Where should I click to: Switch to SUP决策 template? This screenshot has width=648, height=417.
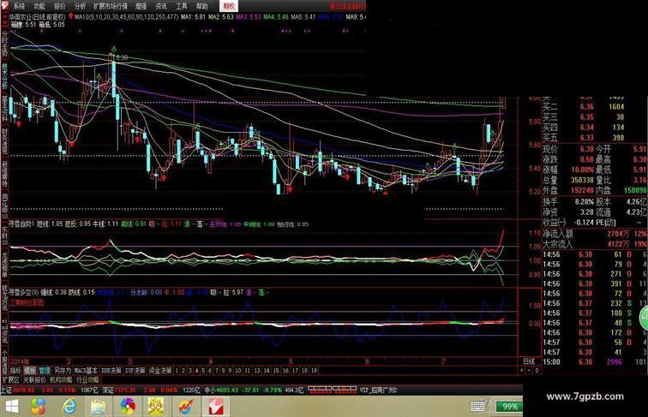[135, 371]
